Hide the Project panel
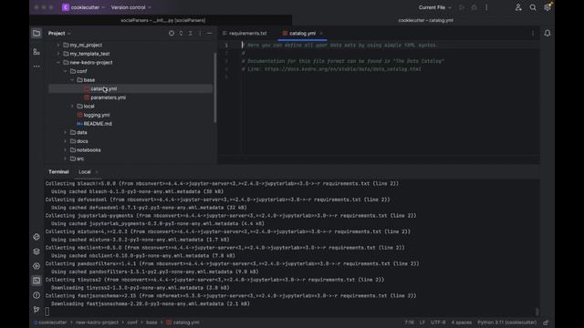Image resolution: width=584 pixels, height=328 pixels. coord(209,34)
